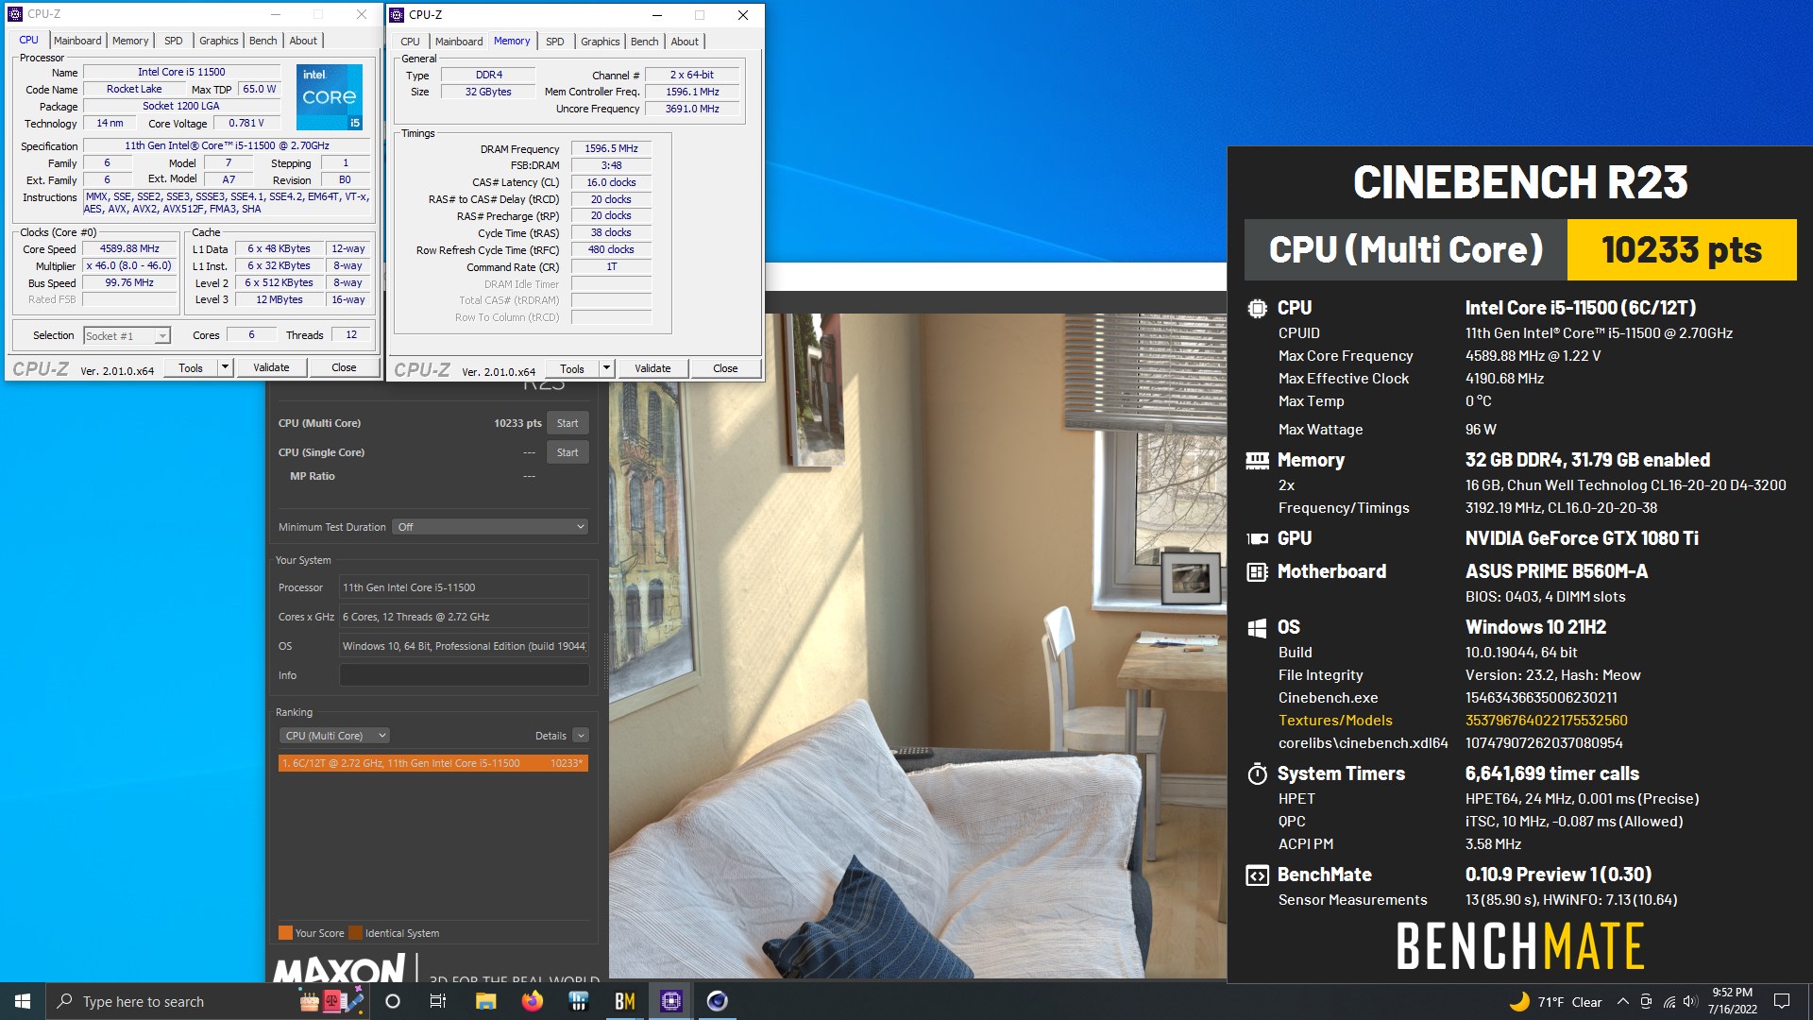Open the BenchMate BM taskbar icon
Viewport: 1813px width, 1020px height.
point(624,1001)
